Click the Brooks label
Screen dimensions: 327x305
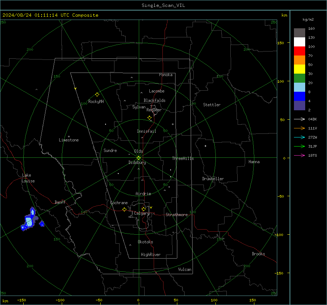pos(258,254)
